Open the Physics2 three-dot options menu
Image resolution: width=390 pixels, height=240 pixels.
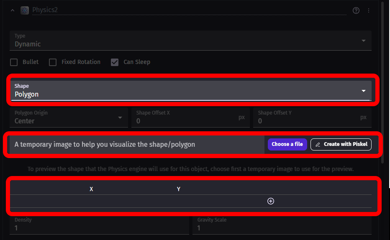pos(369,10)
